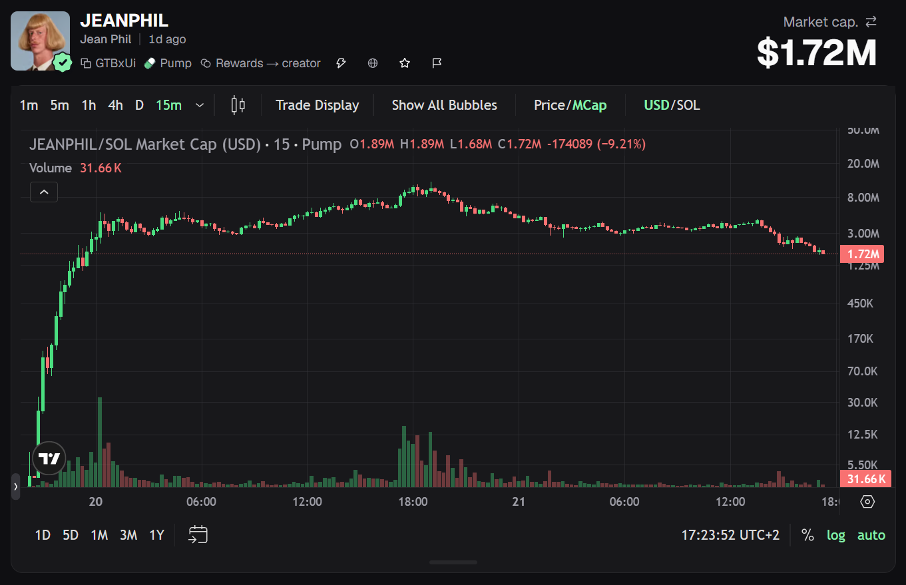Click the chart settings hexagon icon

pyautogui.click(x=867, y=501)
